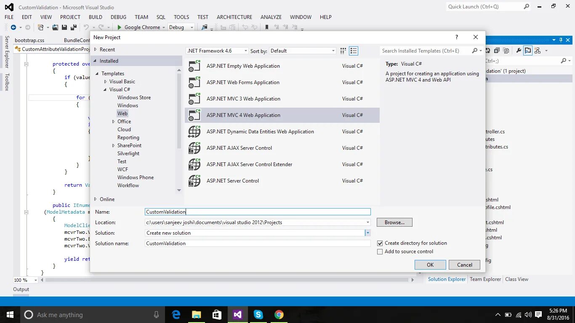Expand the Visual Basic tree node
The image size is (575, 323).
point(105,82)
